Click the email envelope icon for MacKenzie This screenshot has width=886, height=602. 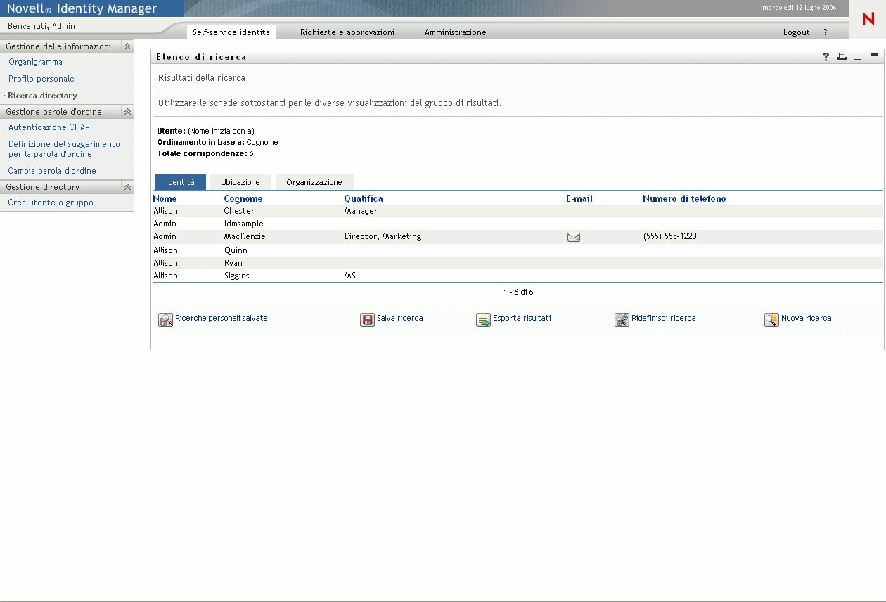coord(574,237)
